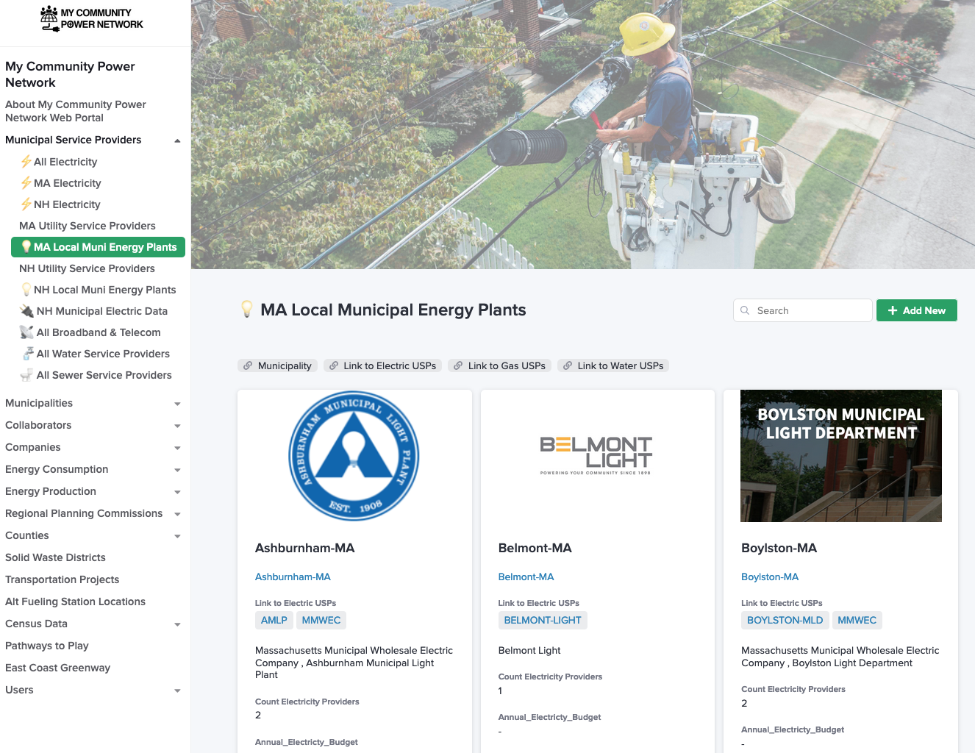The height and width of the screenshot is (753, 975).
Task: Open About My Community Power Network Web Portal
Action: 76,111
